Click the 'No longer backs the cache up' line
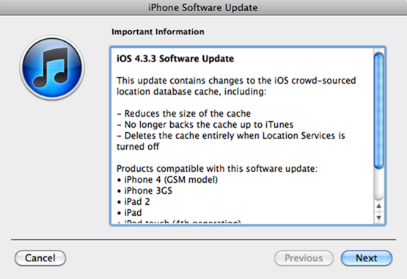The image size is (407, 279). (x=205, y=125)
